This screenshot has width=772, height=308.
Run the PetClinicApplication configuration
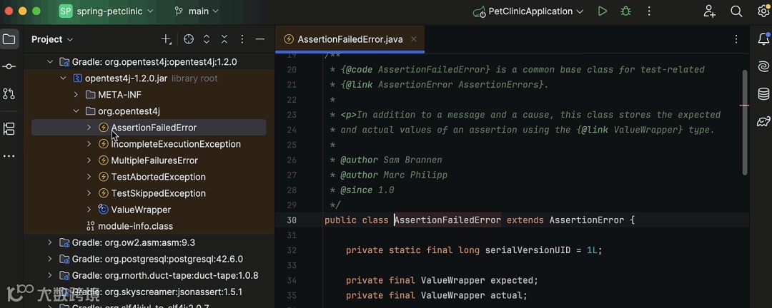coord(603,11)
